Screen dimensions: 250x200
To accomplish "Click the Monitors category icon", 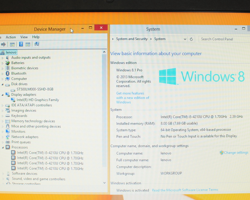I will (8, 132).
